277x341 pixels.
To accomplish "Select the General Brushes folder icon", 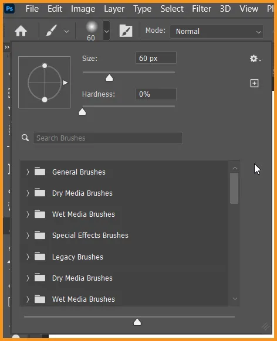I will 40,171.
